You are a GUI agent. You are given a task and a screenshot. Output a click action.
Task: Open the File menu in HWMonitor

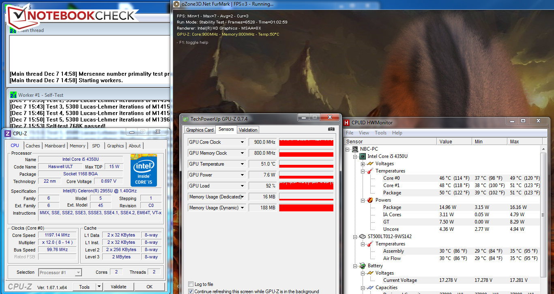(x=350, y=133)
